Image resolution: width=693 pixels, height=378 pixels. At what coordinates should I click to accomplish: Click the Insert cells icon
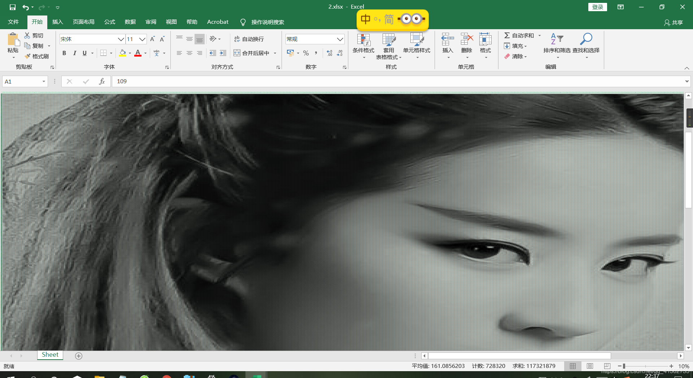point(448,39)
